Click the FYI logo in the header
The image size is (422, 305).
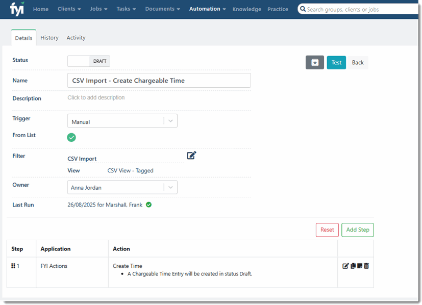17,9
